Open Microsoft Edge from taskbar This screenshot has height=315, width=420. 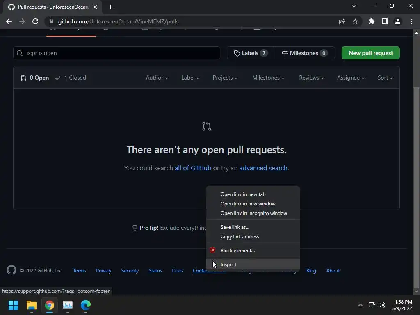(86, 305)
